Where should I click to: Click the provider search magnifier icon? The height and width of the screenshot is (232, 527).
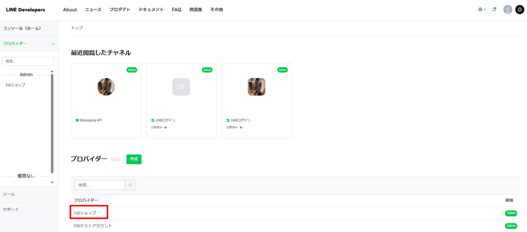(x=130, y=185)
